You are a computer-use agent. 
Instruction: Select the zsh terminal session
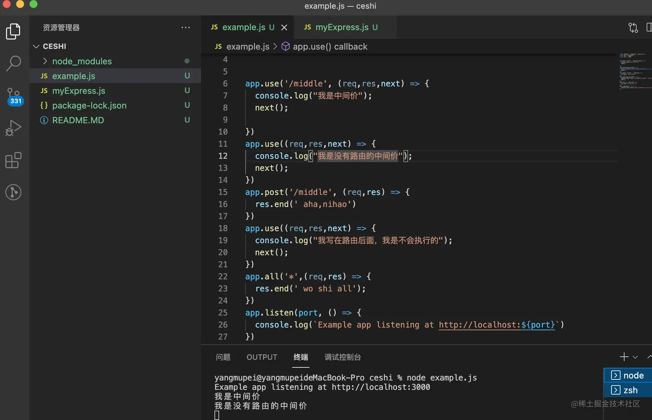tap(628, 390)
